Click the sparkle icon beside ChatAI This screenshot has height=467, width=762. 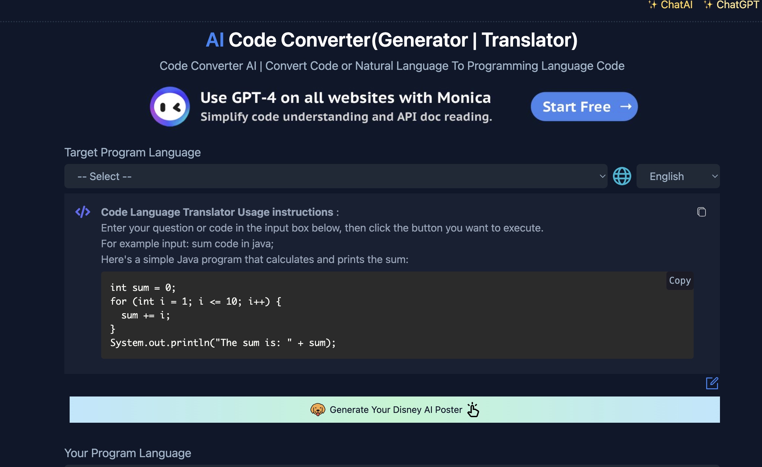652,5
